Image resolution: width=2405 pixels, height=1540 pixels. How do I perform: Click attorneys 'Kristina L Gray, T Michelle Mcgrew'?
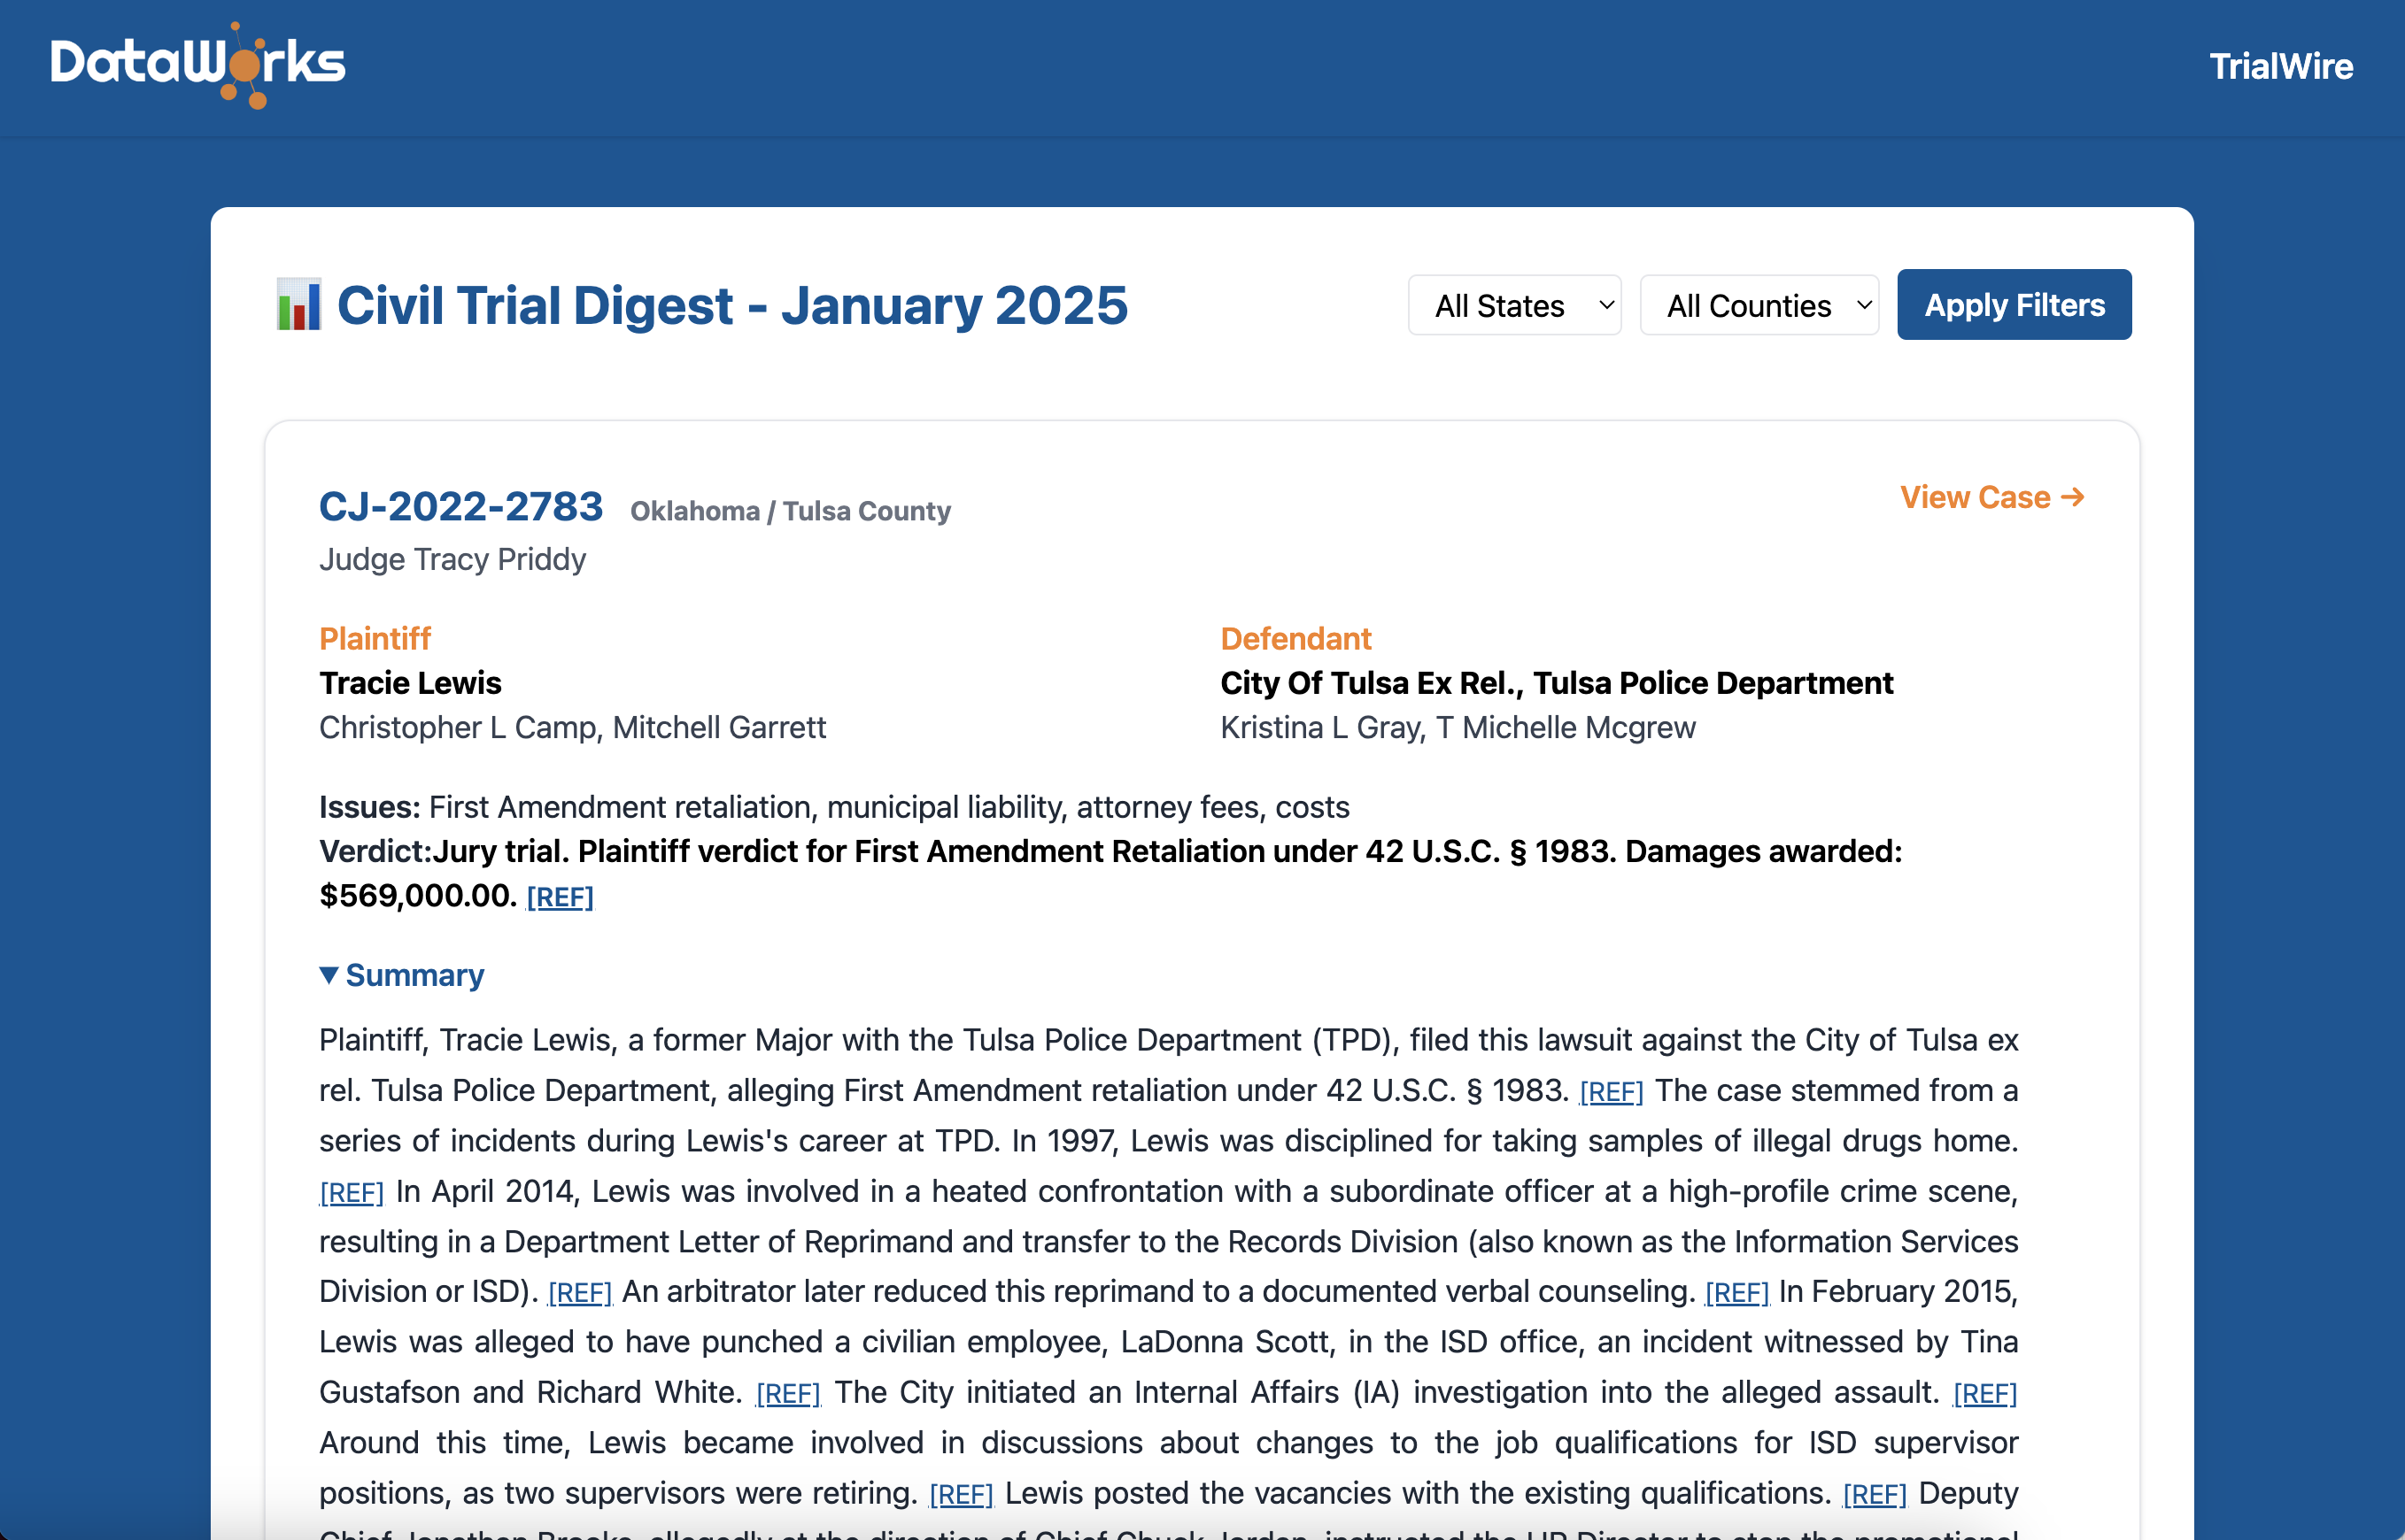(x=1458, y=727)
